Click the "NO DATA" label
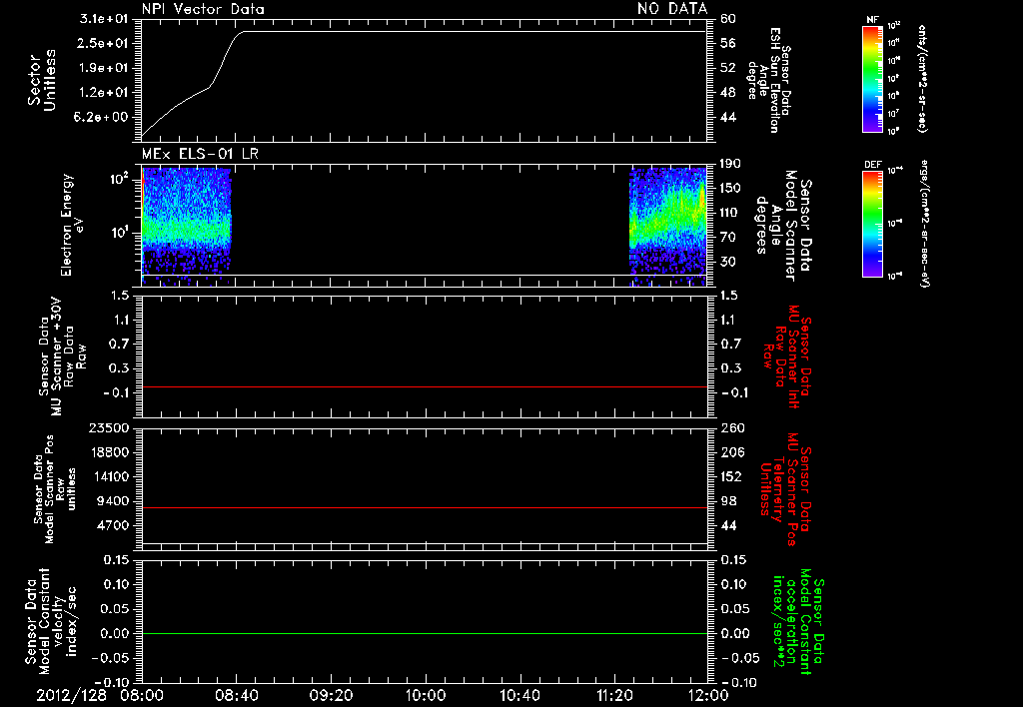Screen dimensions: 1023x707 [x=672, y=8]
